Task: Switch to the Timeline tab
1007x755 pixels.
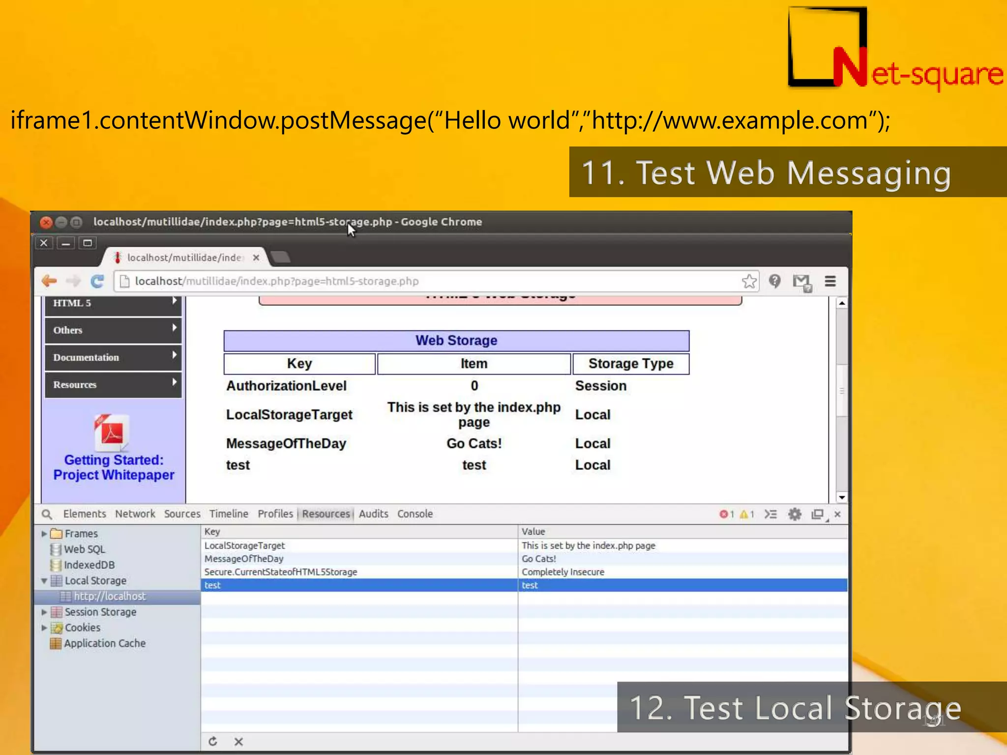Action: point(229,514)
